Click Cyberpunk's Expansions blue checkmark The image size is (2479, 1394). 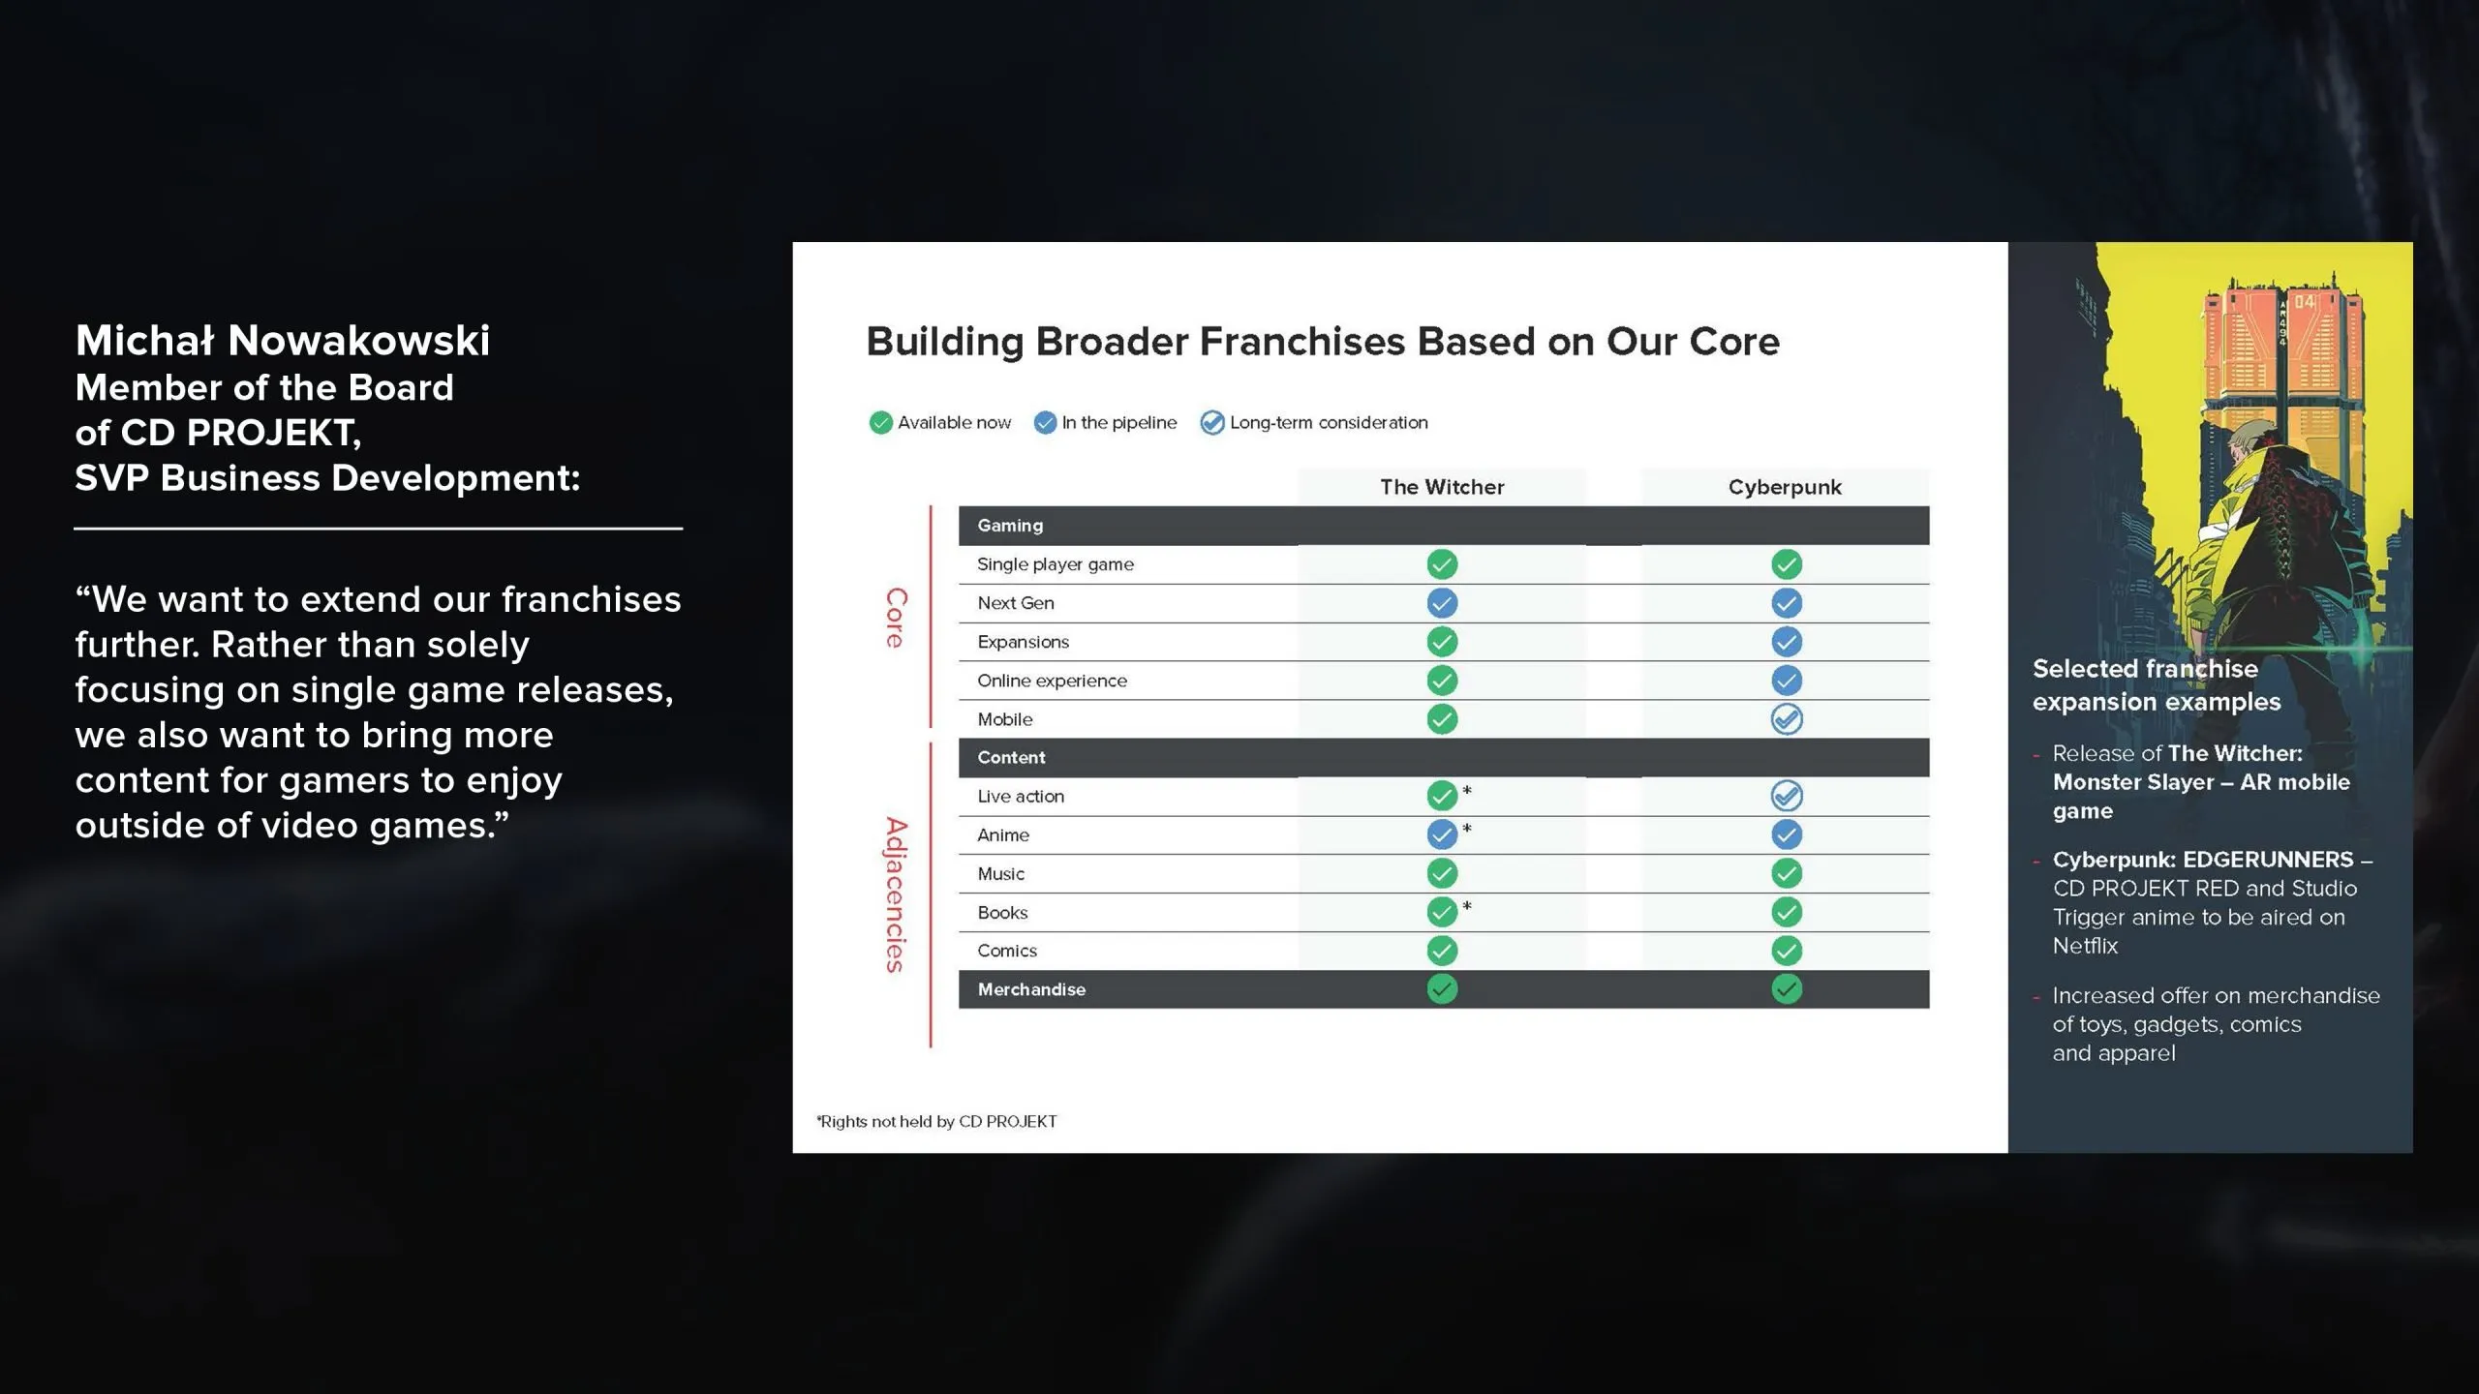coord(1786,642)
